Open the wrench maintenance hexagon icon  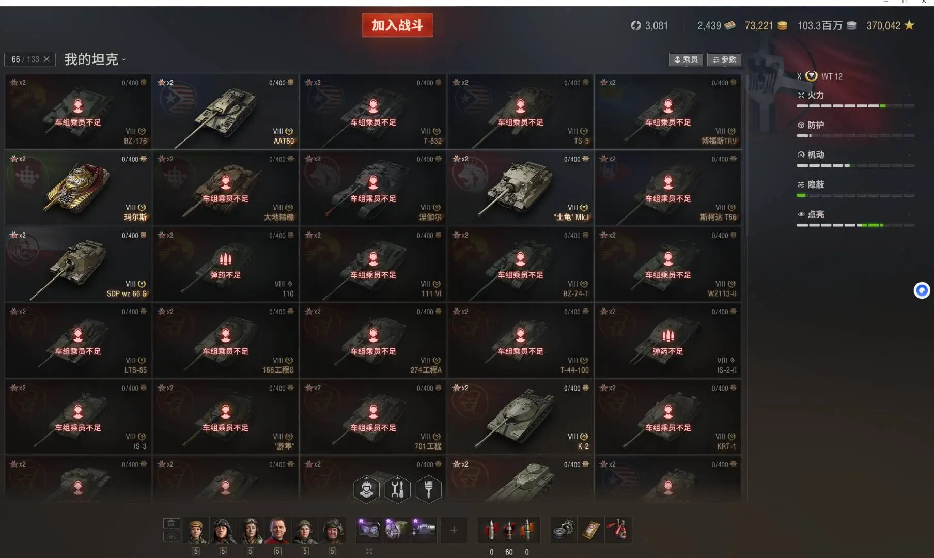pos(397,489)
